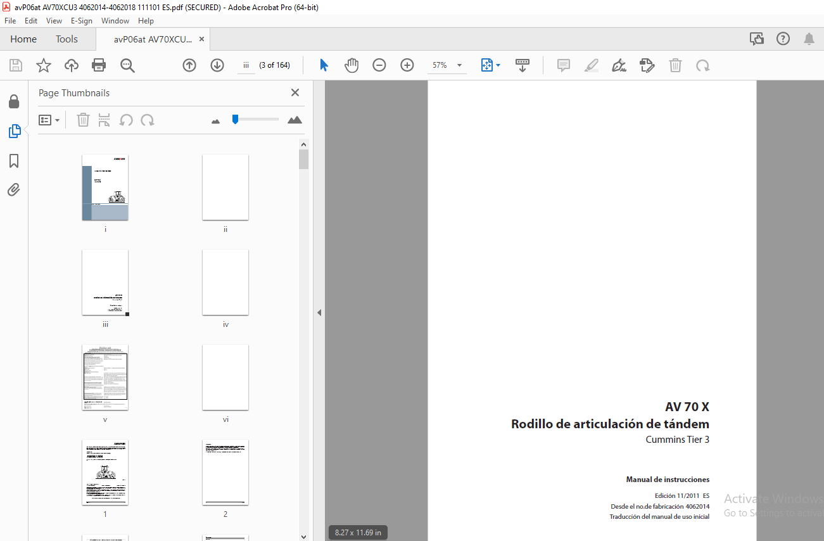The image size is (824, 541).
Task: Go to next page arrow
Action: [x=217, y=65]
